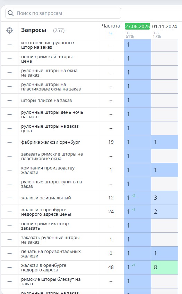This screenshot has height=294, width=182.
Task: Open query римские шторы блэкаут на заказ
Action: tap(51, 281)
